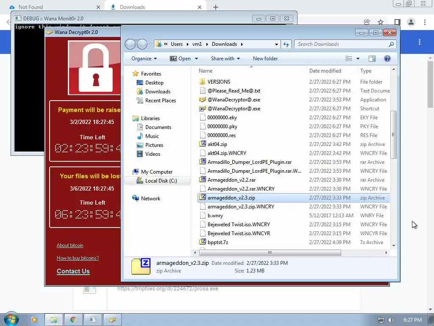Click arrow after Downloads in breadcrumb

click(x=242, y=44)
